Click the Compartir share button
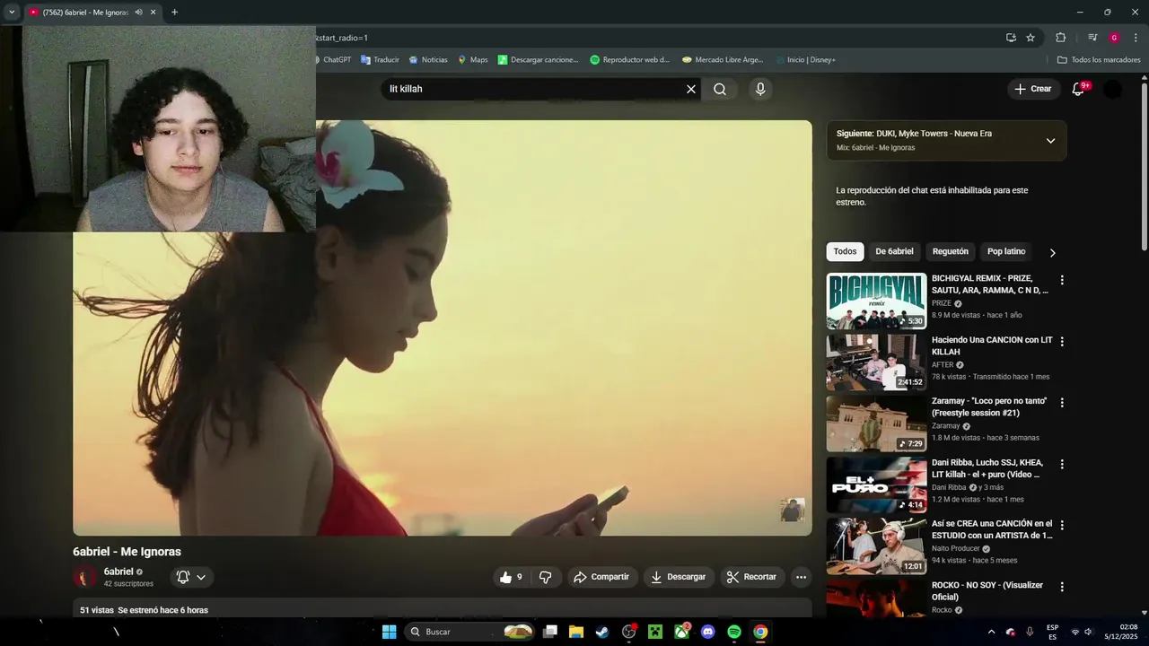1149x646 pixels. click(602, 577)
